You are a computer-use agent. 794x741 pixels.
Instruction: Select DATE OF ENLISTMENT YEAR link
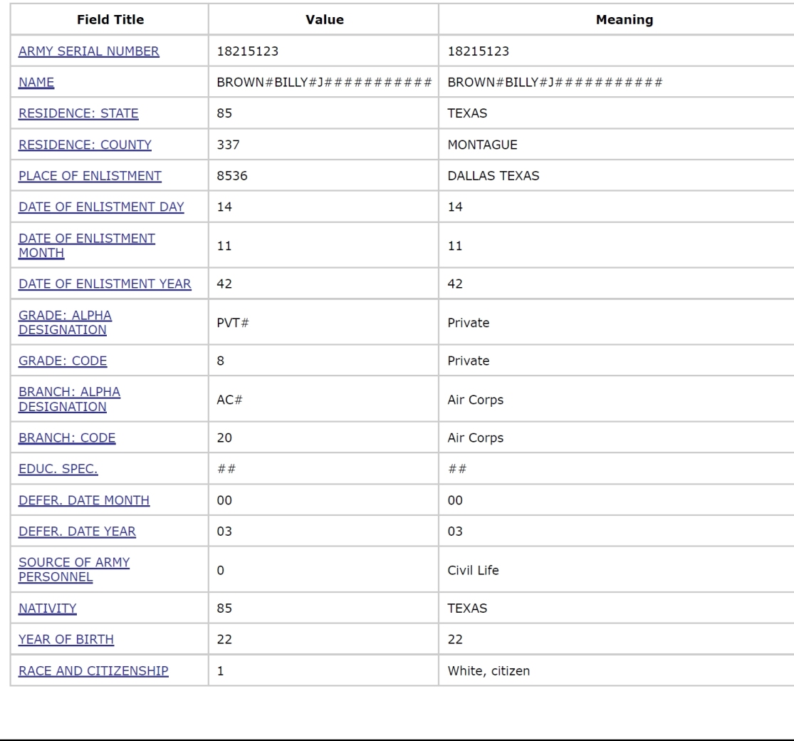tap(105, 284)
